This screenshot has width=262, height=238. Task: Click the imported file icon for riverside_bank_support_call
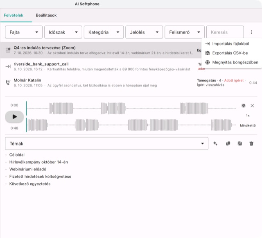(x=8, y=66)
